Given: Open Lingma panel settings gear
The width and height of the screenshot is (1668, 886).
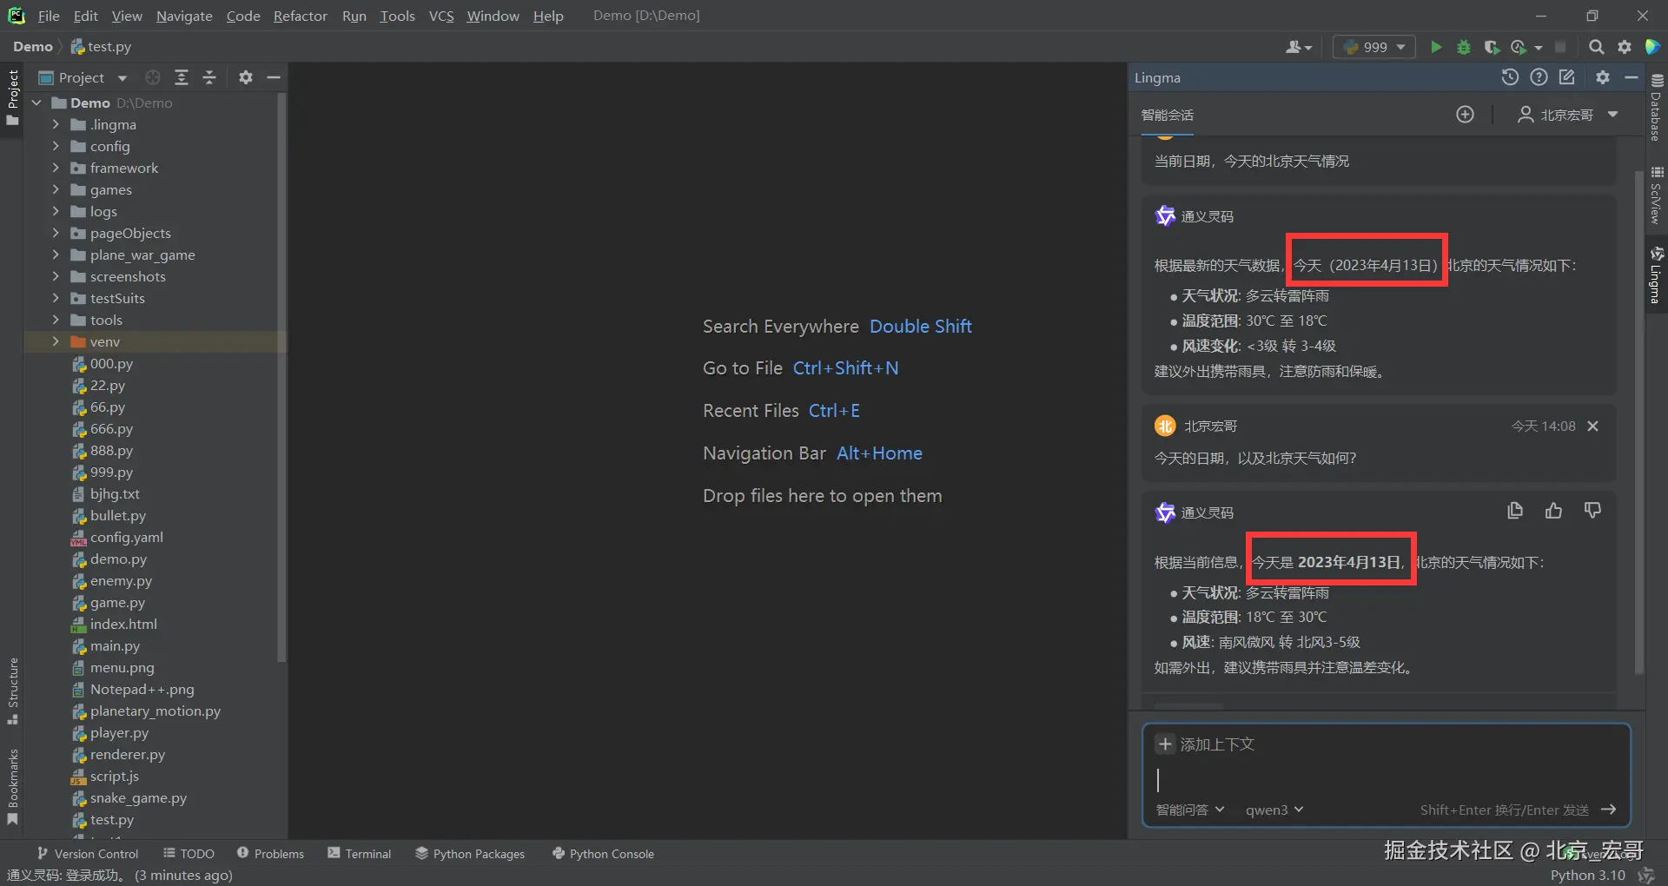Looking at the screenshot, I should (x=1603, y=77).
